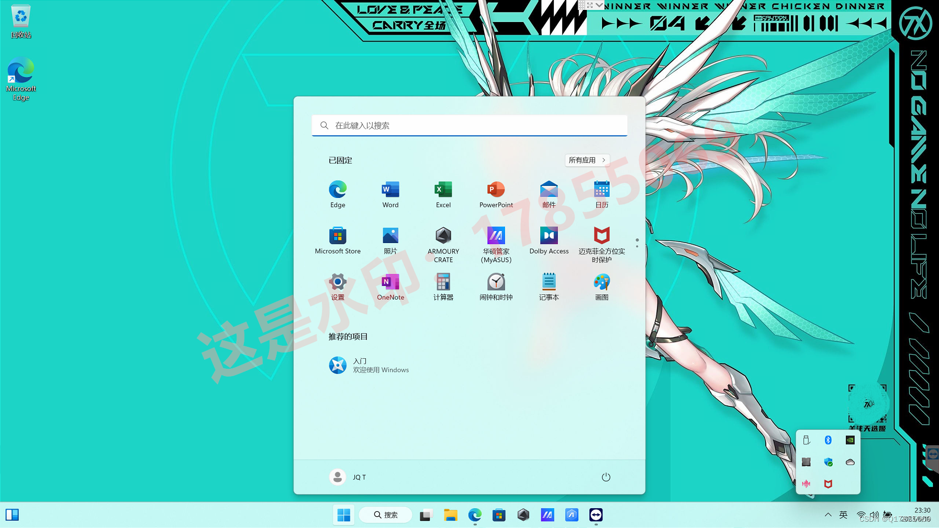
Task: Open volume control speaker icon
Action: (874, 515)
